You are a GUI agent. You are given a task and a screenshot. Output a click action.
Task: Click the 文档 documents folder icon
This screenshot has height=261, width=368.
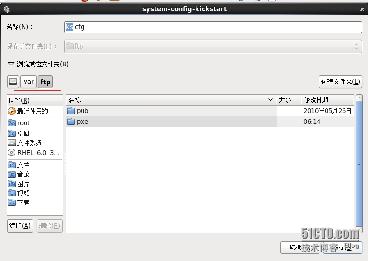(12, 164)
